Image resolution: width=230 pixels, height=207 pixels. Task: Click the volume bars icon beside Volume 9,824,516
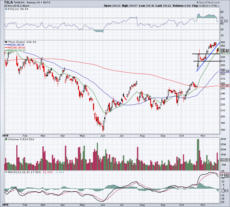click(6, 139)
